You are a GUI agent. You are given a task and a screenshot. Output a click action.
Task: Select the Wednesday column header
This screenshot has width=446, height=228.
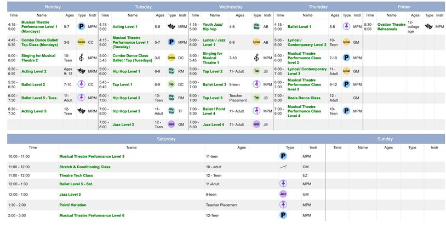coord(231,7)
